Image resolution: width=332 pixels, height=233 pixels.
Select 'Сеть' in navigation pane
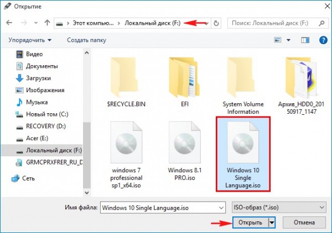[23, 178]
